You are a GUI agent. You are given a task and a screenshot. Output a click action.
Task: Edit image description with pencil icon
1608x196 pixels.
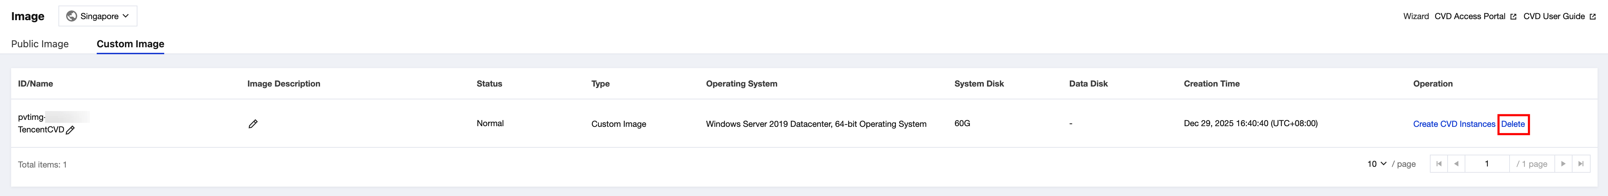[253, 124]
